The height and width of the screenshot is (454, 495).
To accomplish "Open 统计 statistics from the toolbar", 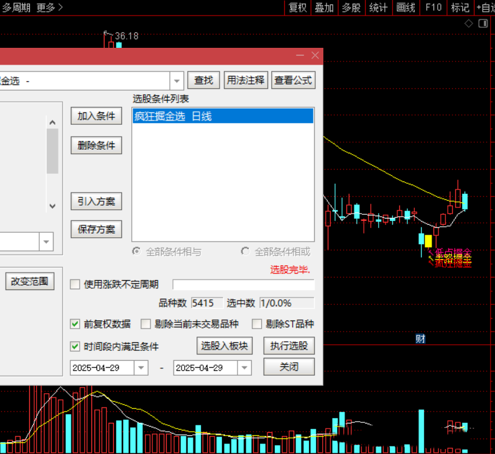I will pos(378,7).
